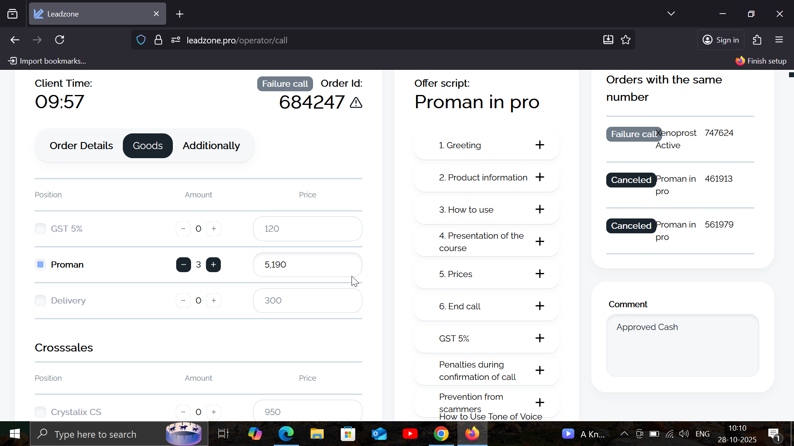Image resolution: width=794 pixels, height=446 pixels.
Task: Click the tracking protection shield icon
Action: (141, 40)
